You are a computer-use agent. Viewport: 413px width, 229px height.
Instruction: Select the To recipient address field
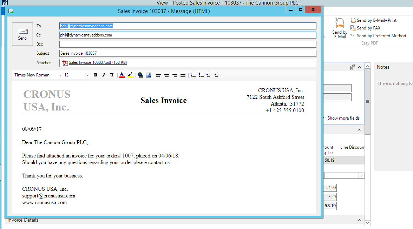(x=188, y=26)
